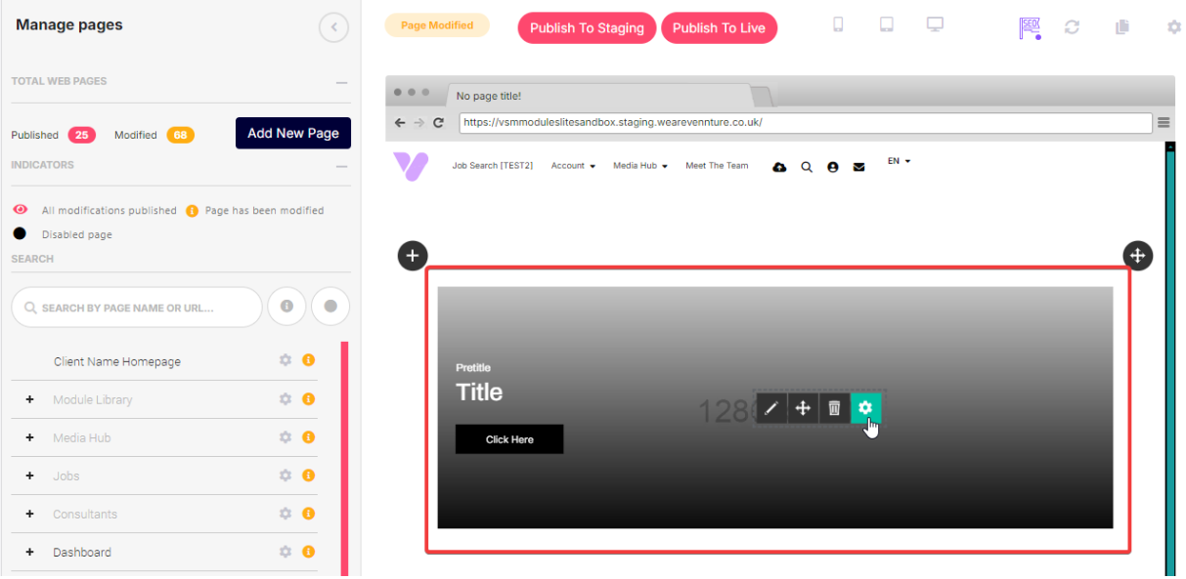Open the preview browser hamburger menu
1186x579 pixels.
tap(1164, 123)
